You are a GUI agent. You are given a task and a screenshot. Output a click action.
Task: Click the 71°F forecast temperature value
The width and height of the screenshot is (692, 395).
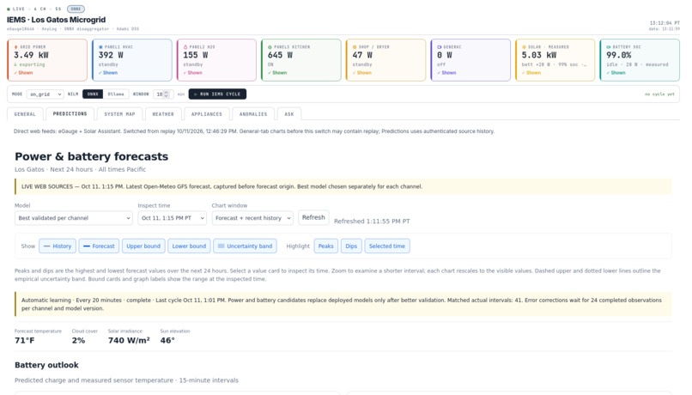(x=25, y=340)
